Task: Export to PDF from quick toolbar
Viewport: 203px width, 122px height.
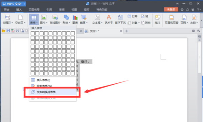Action: point(13,31)
